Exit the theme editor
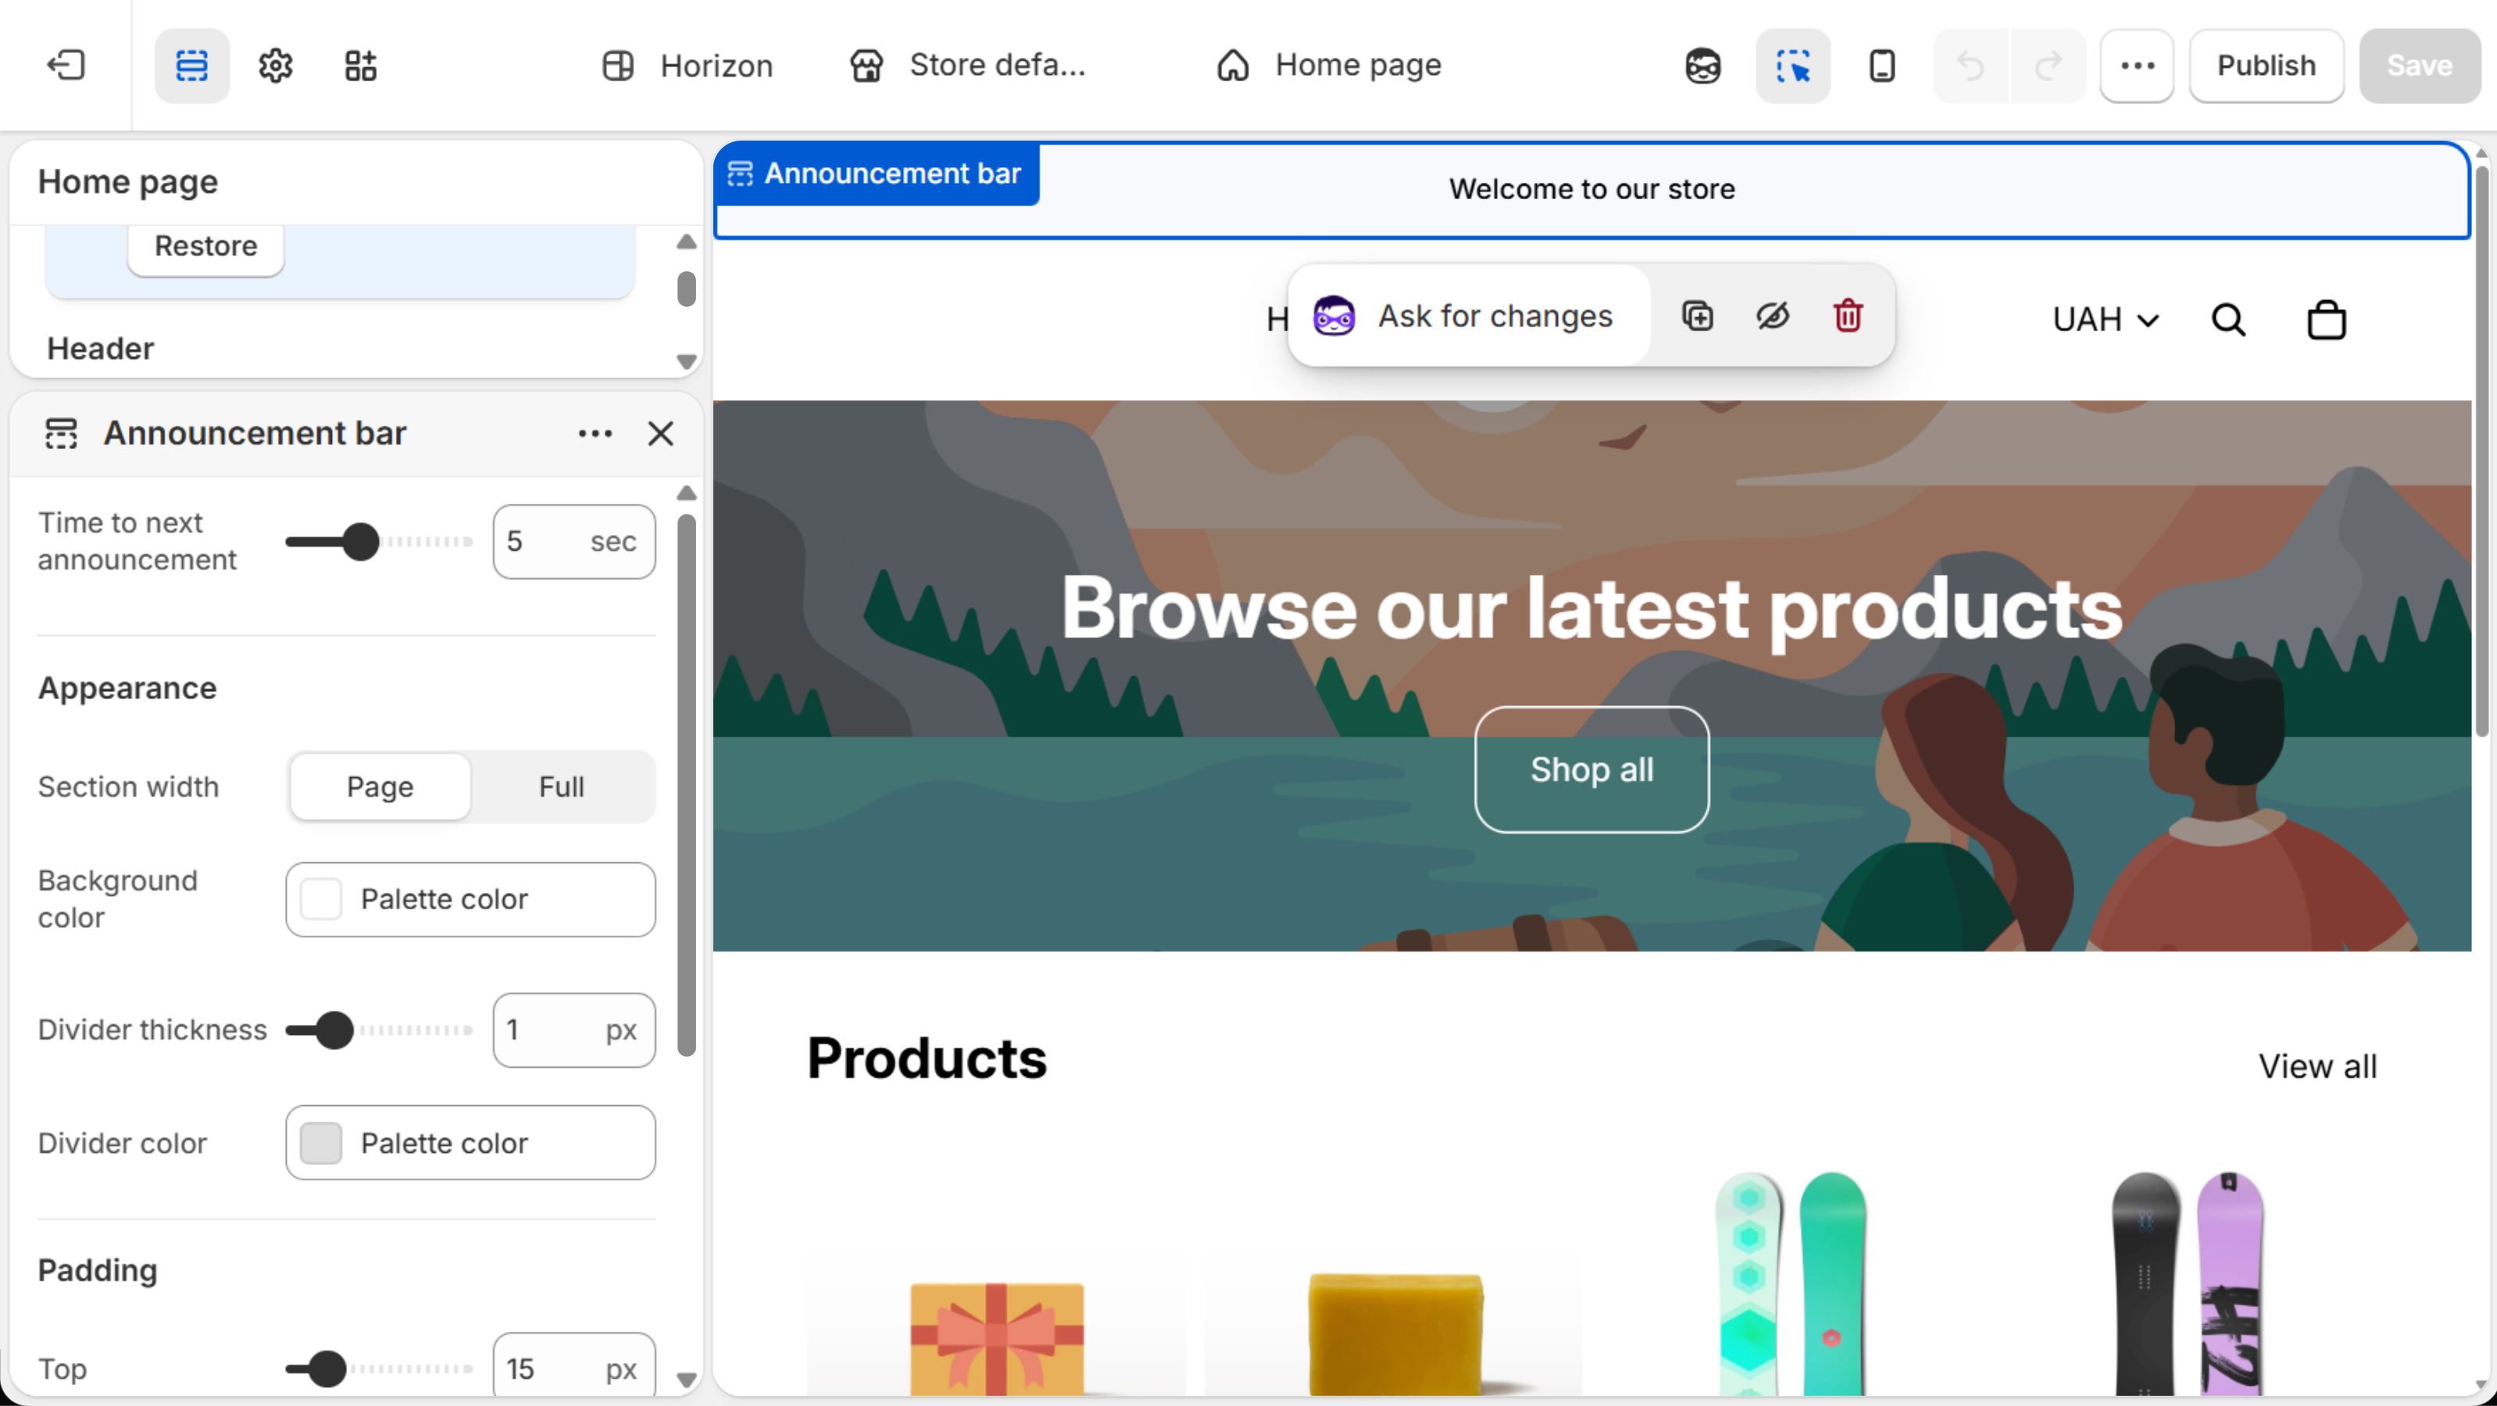Image resolution: width=2497 pixels, height=1406 pixels. coord(66,65)
